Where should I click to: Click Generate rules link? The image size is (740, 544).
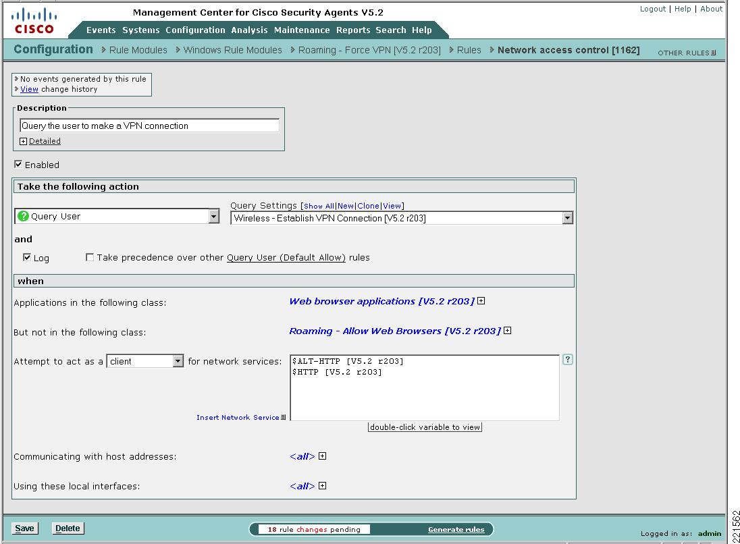[456, 529]
